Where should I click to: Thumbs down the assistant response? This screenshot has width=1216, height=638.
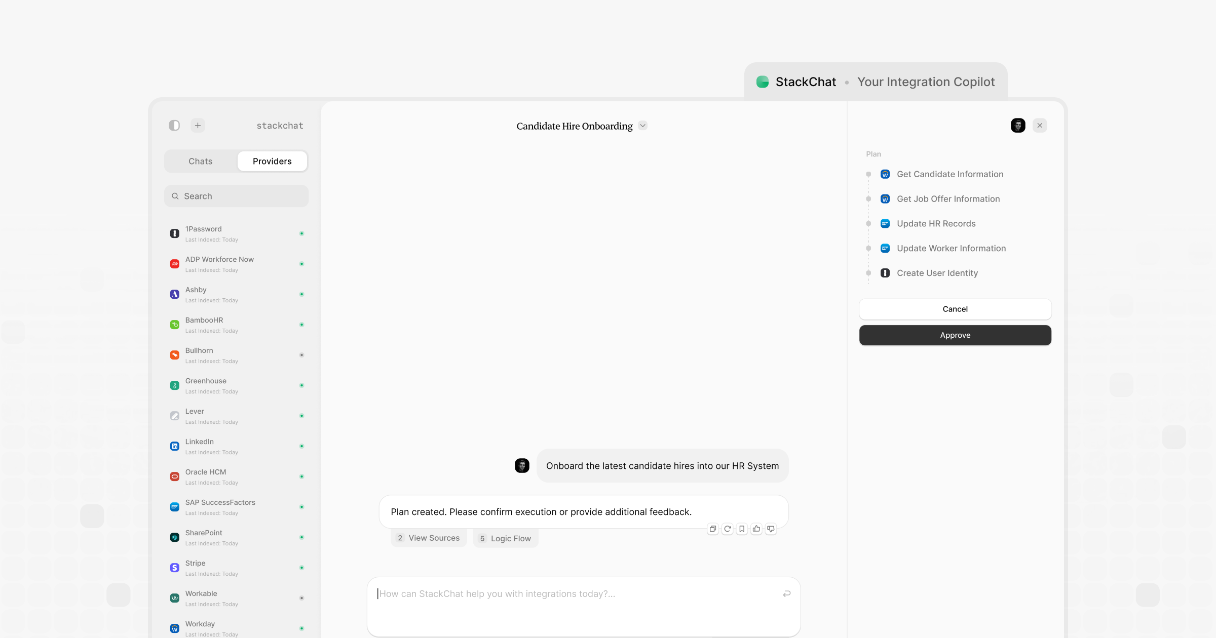click(771, 529)
